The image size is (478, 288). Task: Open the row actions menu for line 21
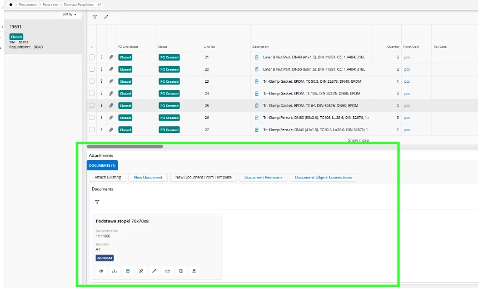coord(102,57)
